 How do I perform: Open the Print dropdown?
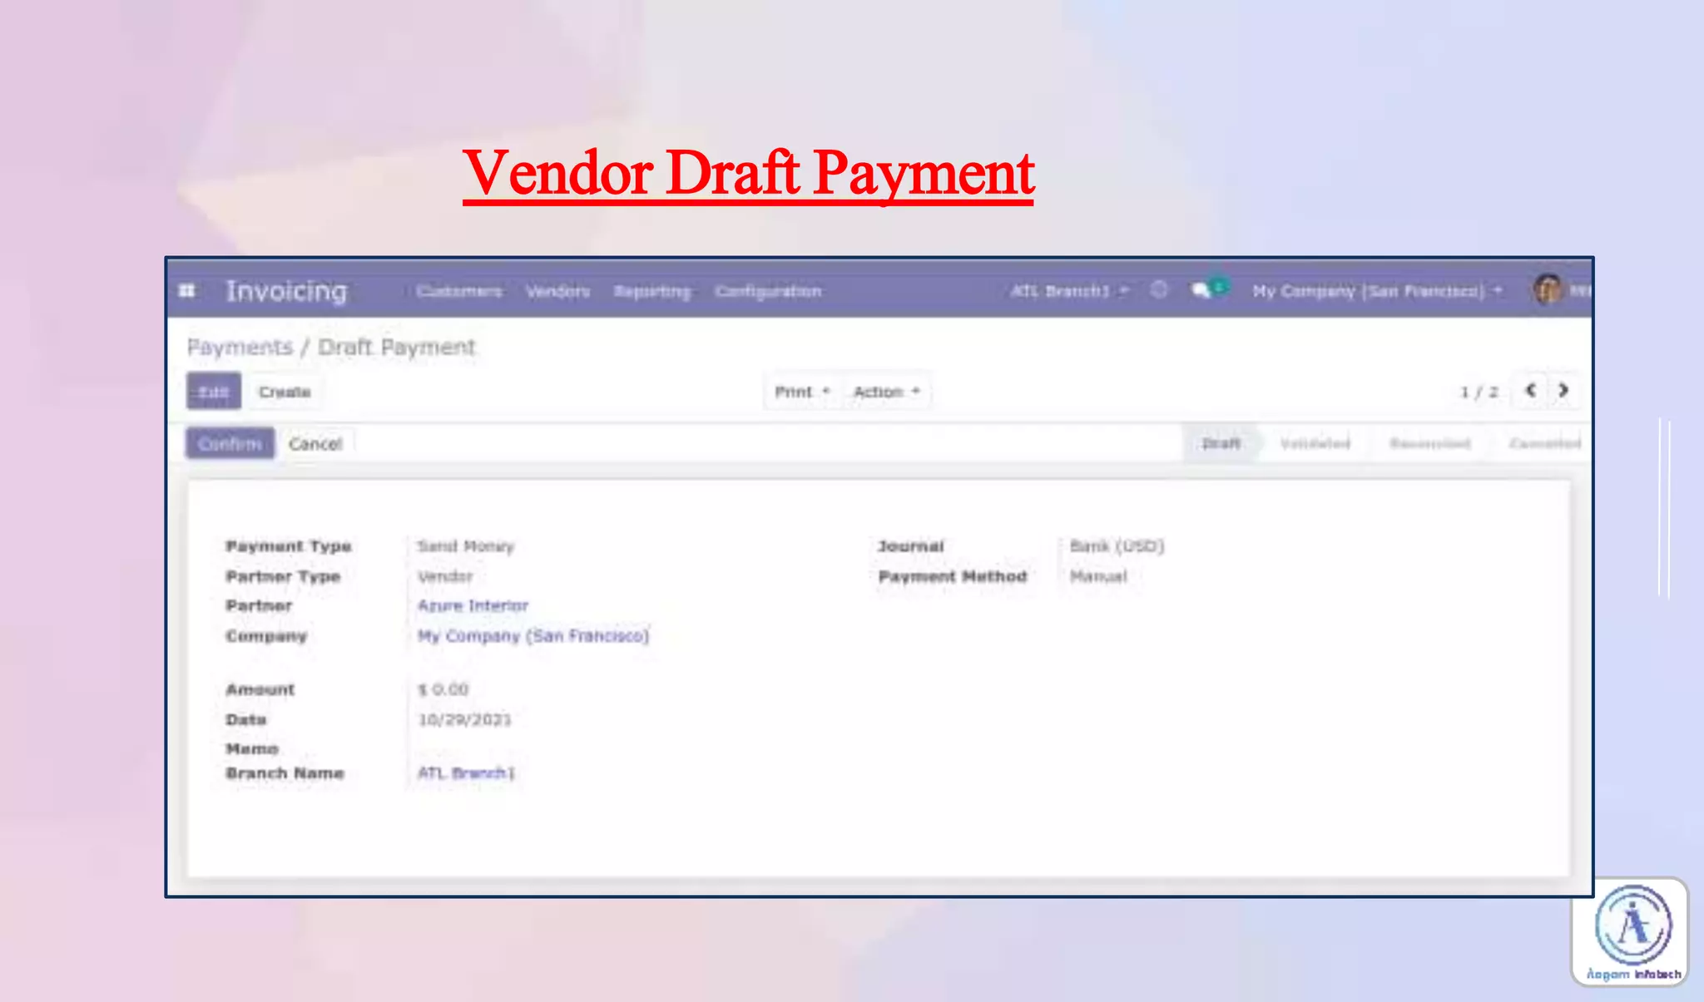click(x=802, y=392)
